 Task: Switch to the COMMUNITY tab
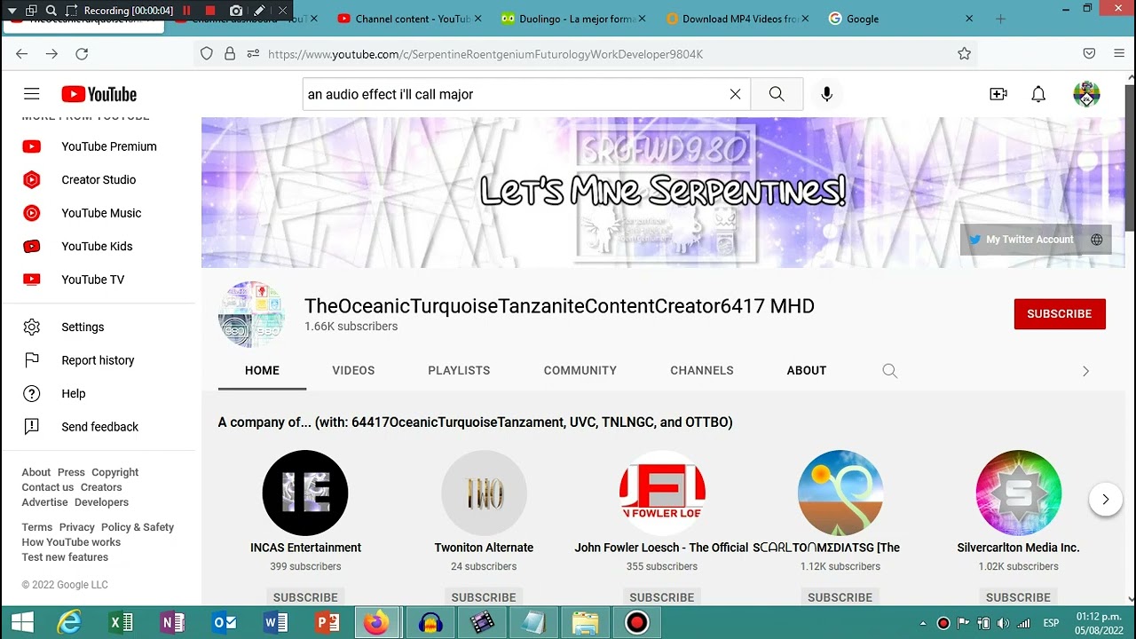580,370
